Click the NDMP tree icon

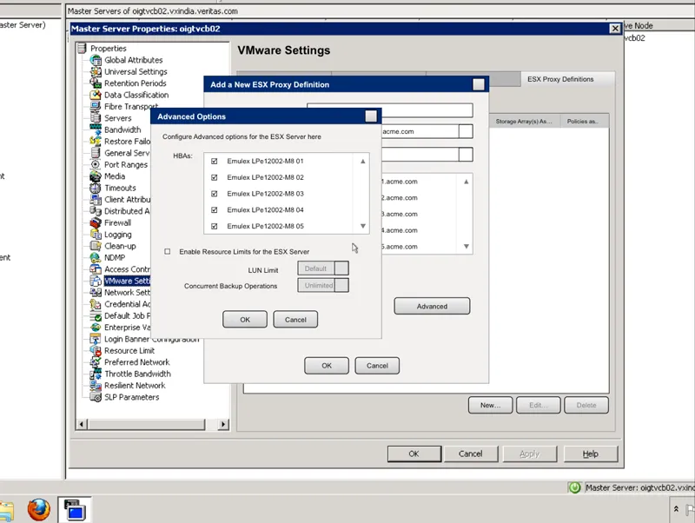(x=96, y=257)
